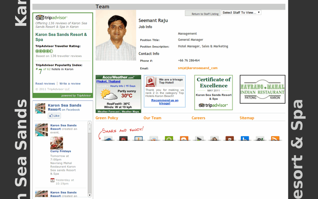Share via the grey B! icon
Screen dimensions: 318x199
tap(260, 139)
